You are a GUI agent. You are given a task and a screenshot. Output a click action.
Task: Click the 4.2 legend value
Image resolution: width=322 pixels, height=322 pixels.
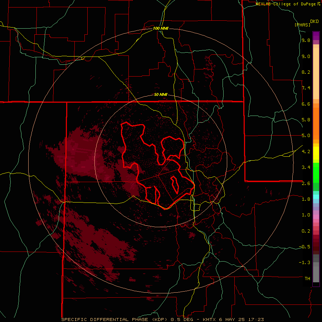(x=306, y=152)
